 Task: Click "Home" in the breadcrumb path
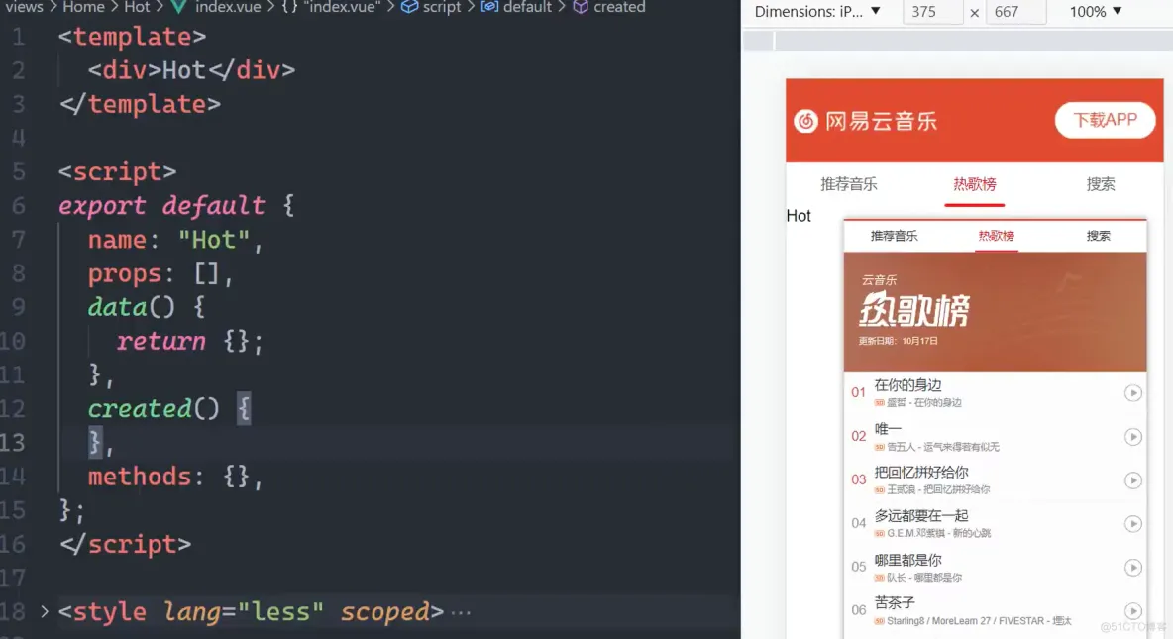pos(83,8)
